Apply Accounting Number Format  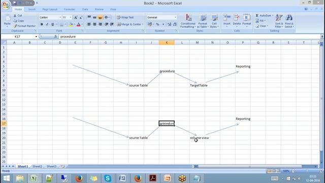point(150,24)
